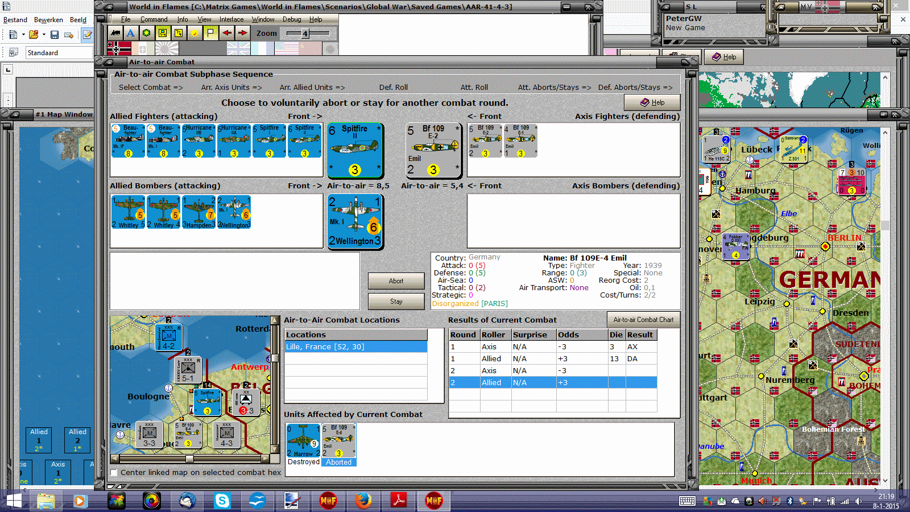Open the File menu

click(x=126, y=19)
